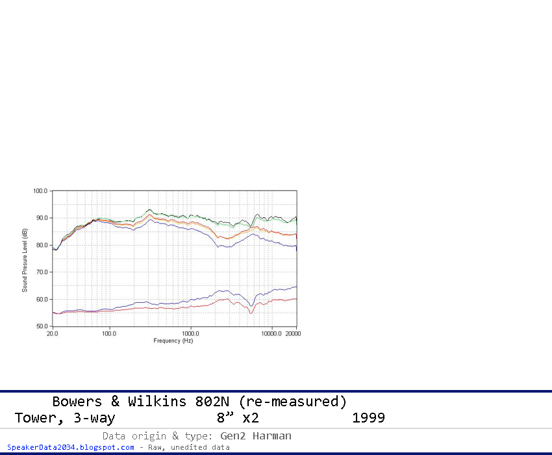This screenshot has height=455, width=552.
Task: Click inside the measurement chart plot area
Action: coord(175,260)
